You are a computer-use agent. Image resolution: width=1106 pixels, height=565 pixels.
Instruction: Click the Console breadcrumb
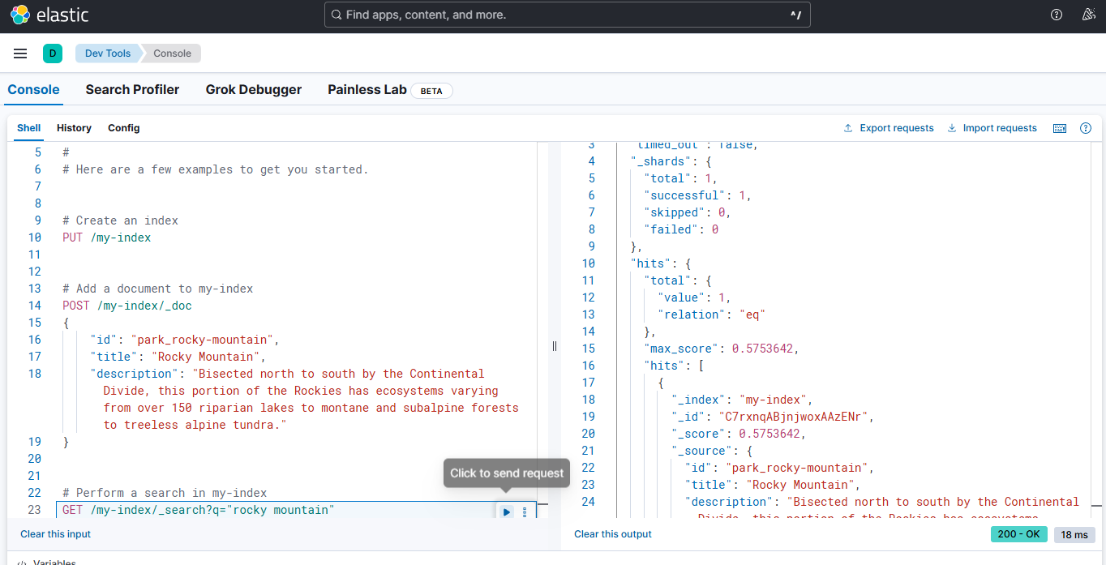(x=173, y=54)
